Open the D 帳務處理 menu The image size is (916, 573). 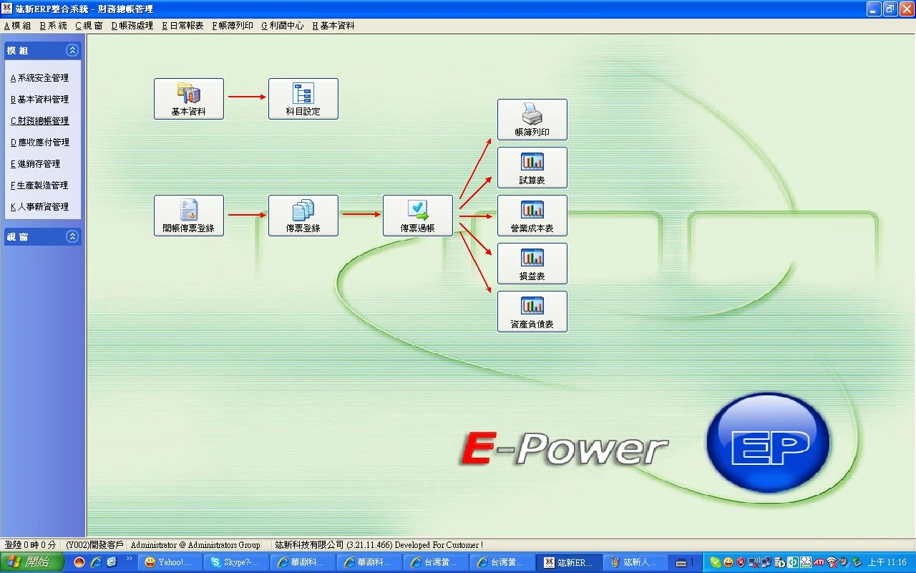tap(132, 26)
